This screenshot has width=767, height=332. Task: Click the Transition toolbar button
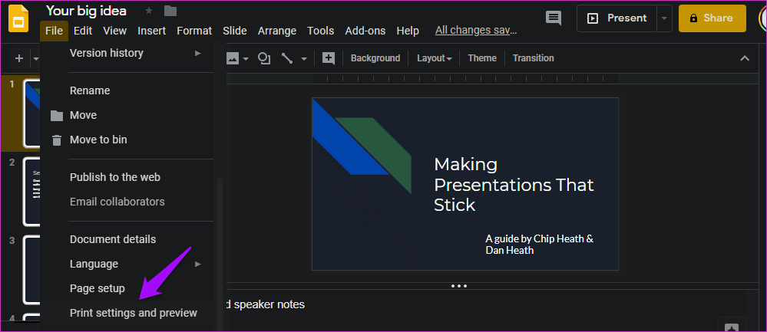[x=533, y=58]
